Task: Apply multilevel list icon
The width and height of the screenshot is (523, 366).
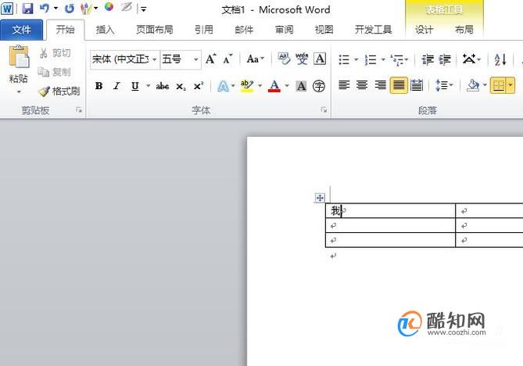Action: (x=397, y=59)
